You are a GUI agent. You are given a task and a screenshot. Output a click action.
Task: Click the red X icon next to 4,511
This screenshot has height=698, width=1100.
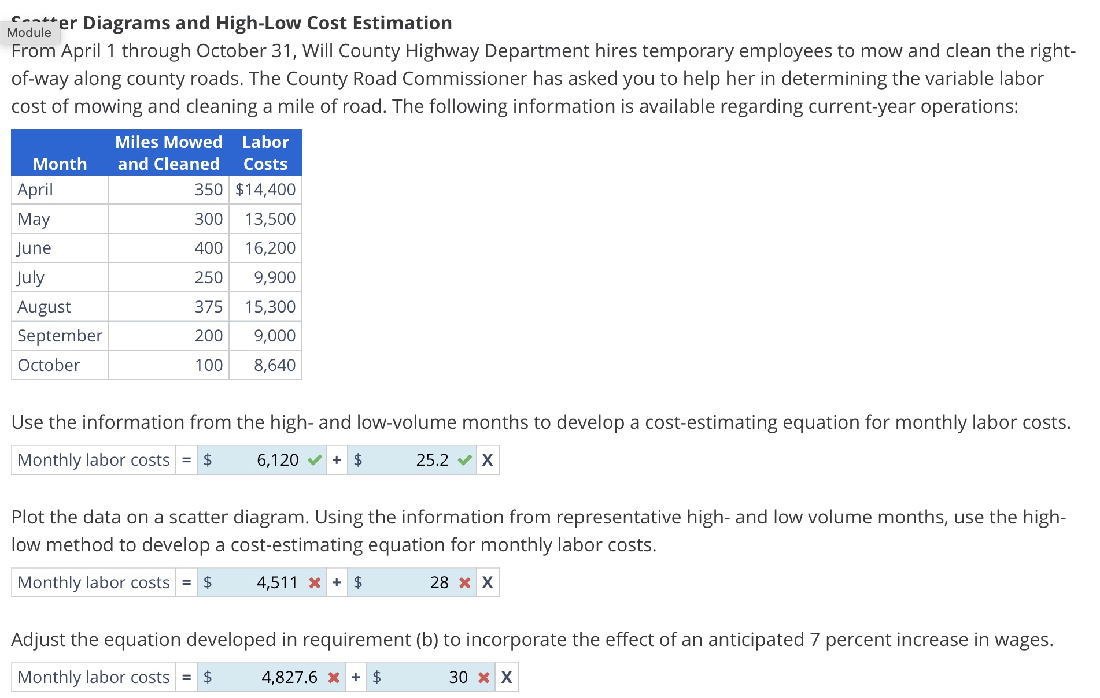pos(314,583)
